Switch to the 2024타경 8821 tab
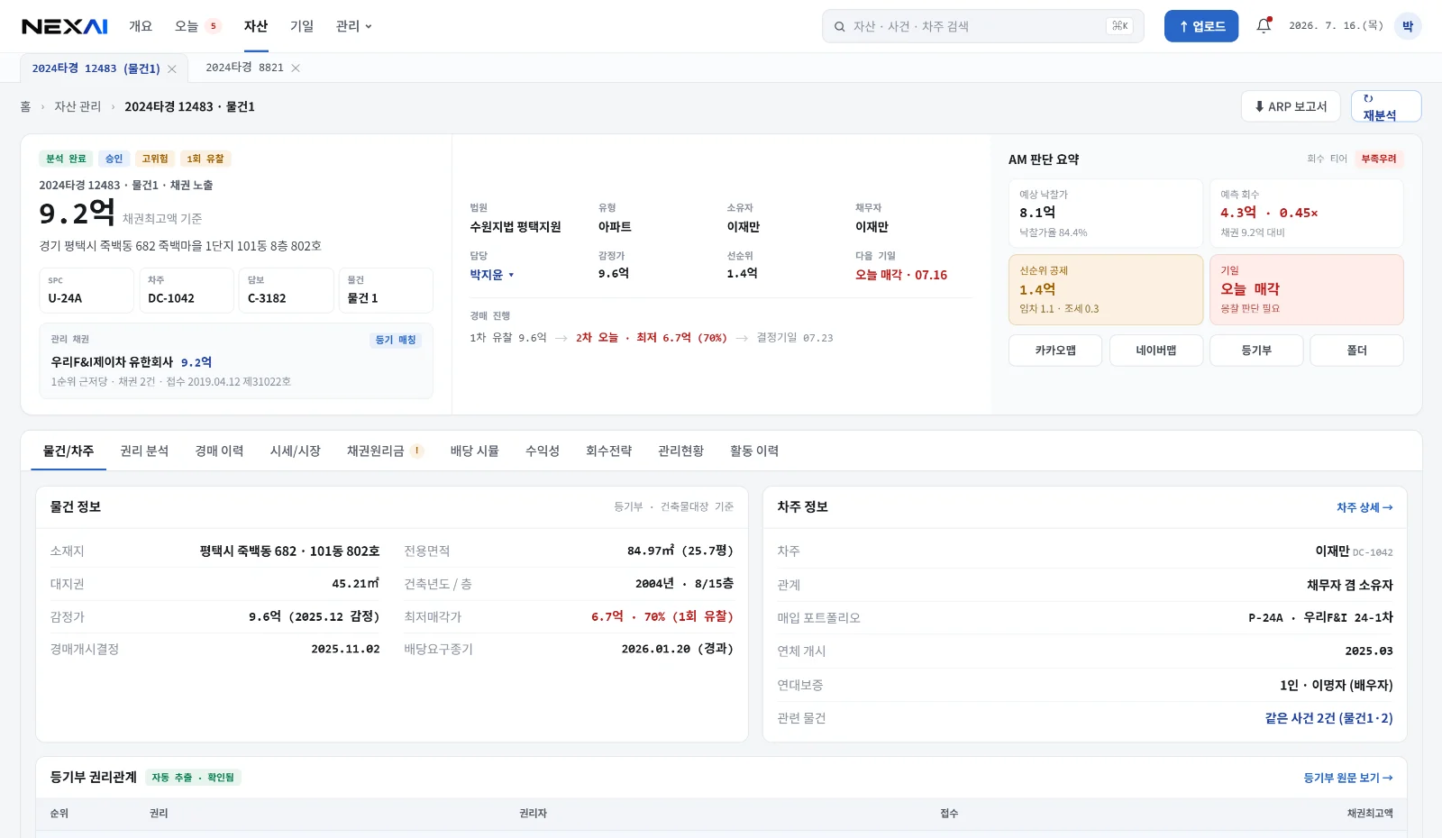 (244, 68)
